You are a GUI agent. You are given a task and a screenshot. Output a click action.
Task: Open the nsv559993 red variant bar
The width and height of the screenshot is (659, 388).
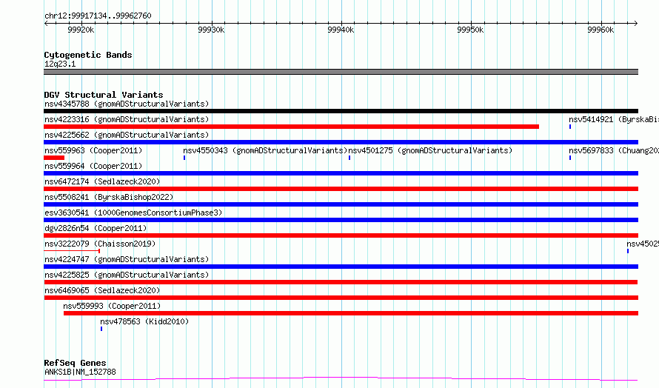351,313
